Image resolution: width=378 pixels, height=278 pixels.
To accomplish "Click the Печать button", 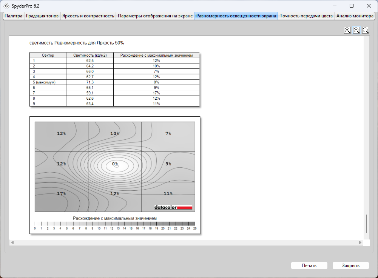I will click(309, 266).
